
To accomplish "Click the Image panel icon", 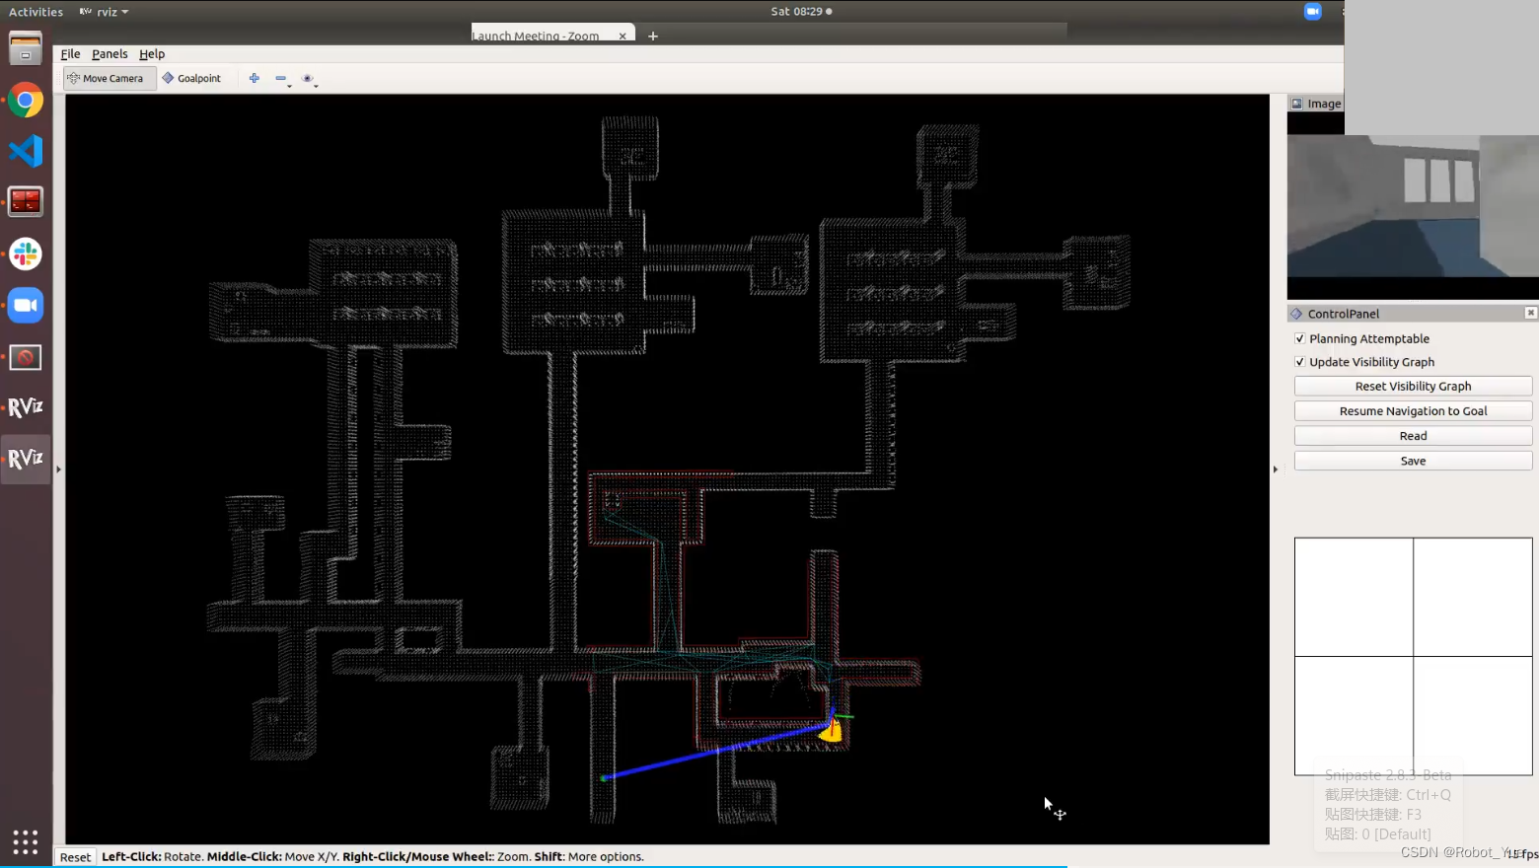I will (1297, 104).
